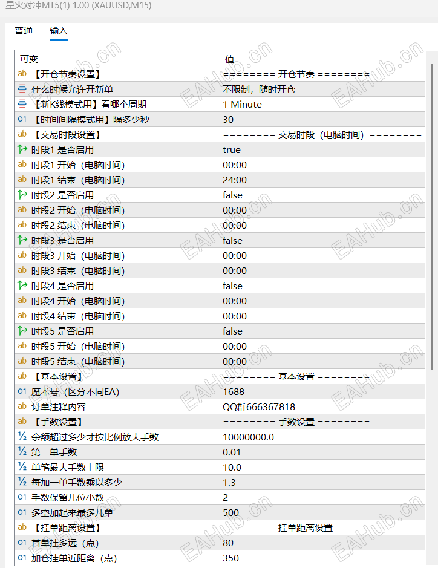Click the ½ icon beside 第一单手数
This screenshot has height=568, width=438.
tap(22, 452)
